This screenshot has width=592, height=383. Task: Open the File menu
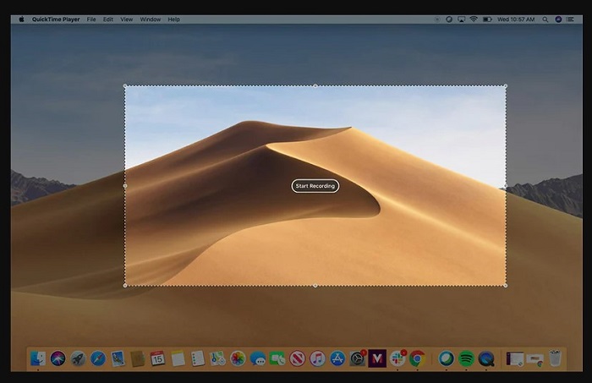(x=91, y=19)
